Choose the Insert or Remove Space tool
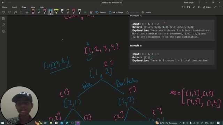The image size is (223, 125). pos(27,12)
